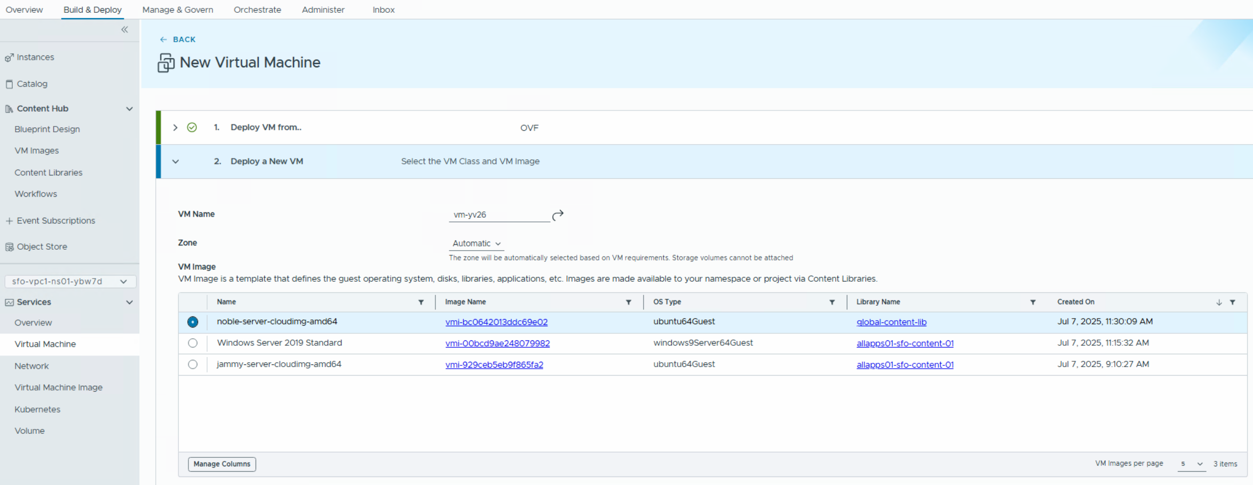
Task: Open the global-content-lib library link
Action: (x=891, y=322)
